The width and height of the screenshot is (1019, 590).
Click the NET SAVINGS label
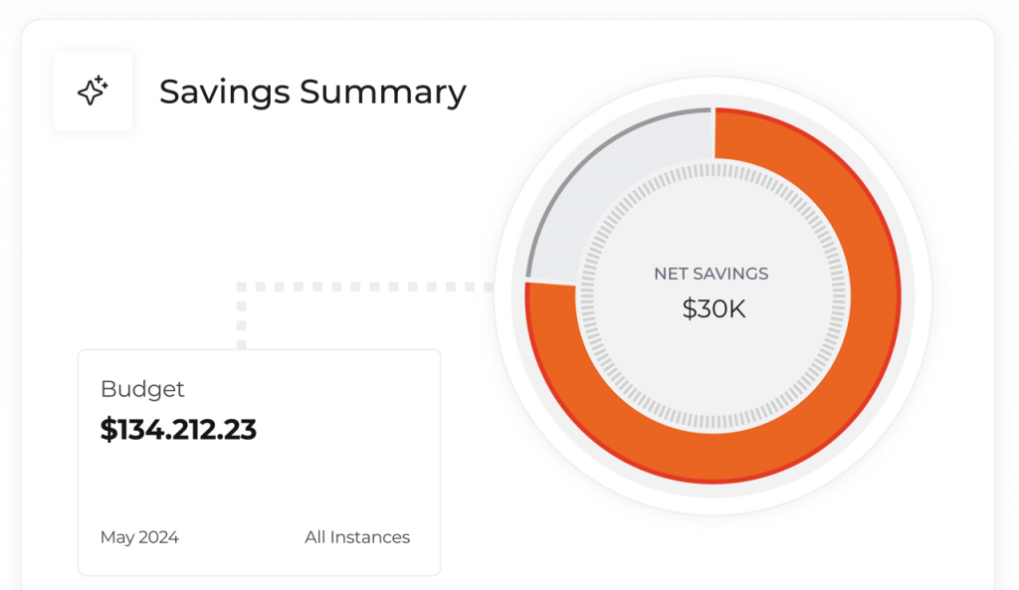pos(711,274)
